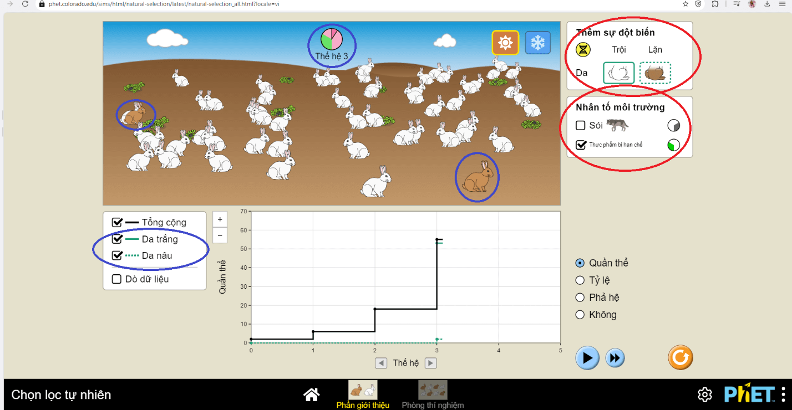Switch environment to sunny equator mode
792x410 pixels.
[505, 43]
